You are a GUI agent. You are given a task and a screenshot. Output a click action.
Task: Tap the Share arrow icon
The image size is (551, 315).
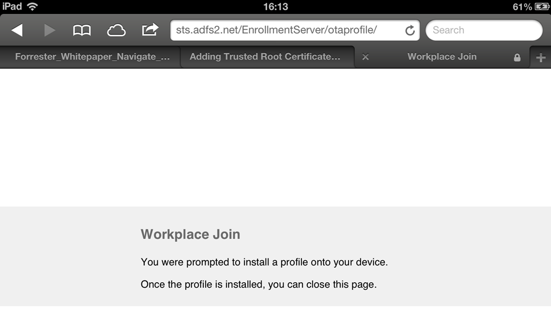pyautogui.click(x=150, y=30)
